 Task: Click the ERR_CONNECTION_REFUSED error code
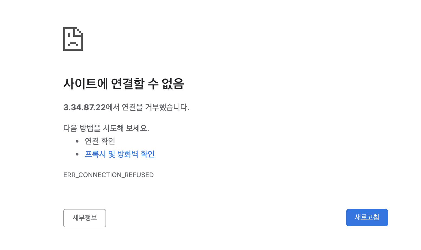point(108,175)
